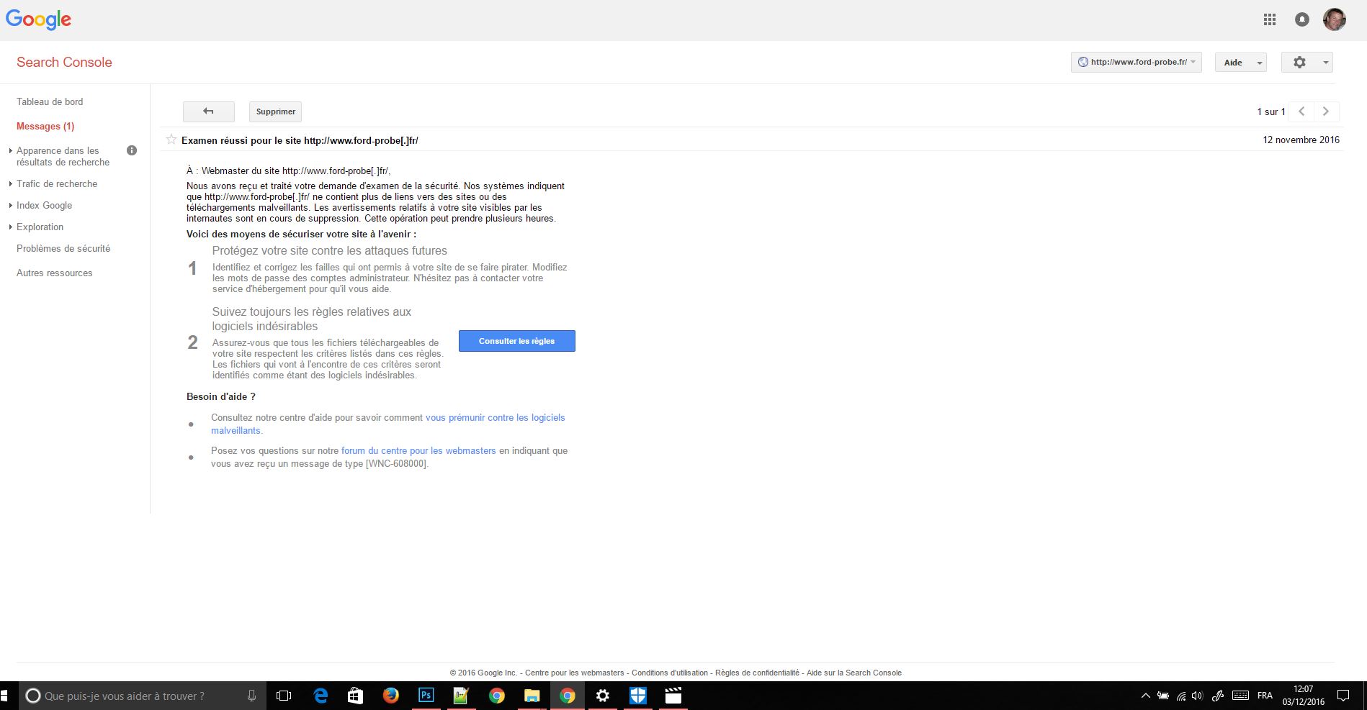Click Consulter les règles button
The height and width of the screenshot is (710, 1367).
click(517, 341)
